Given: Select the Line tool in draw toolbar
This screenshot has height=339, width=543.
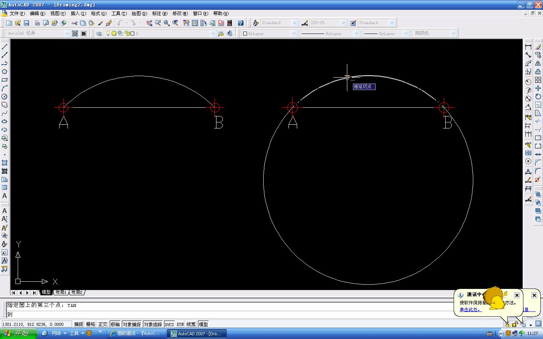Looking at the screenshot, I should pos(5,47).
